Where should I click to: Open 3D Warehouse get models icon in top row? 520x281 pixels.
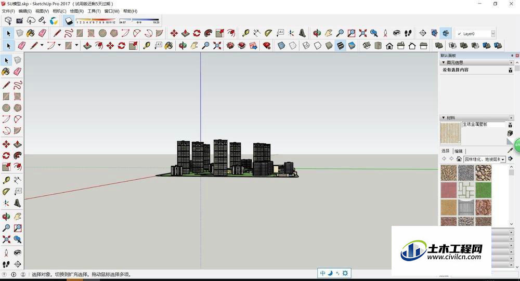[8, 21]
